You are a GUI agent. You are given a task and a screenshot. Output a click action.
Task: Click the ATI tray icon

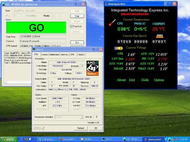(176, 139)
